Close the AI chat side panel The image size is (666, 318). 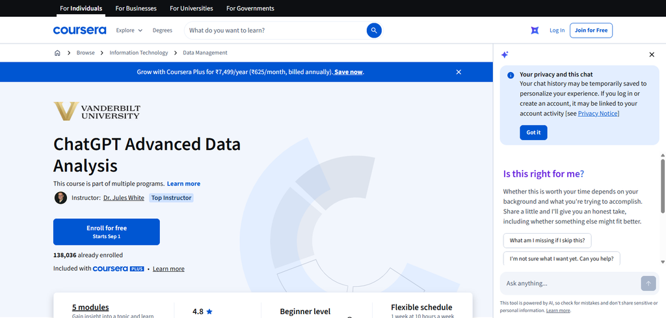pyautogui.click(x=652, y=55)
